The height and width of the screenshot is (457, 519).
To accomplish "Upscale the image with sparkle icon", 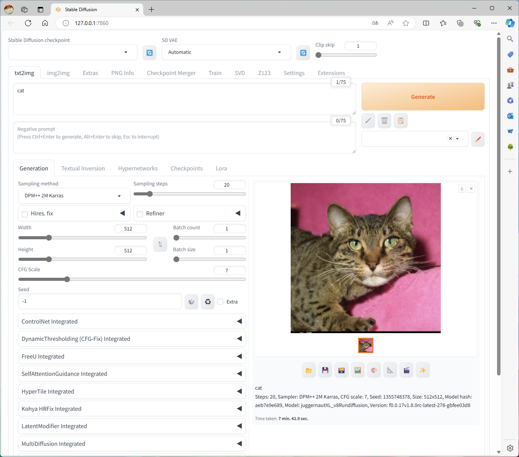I will pos(423,370).
